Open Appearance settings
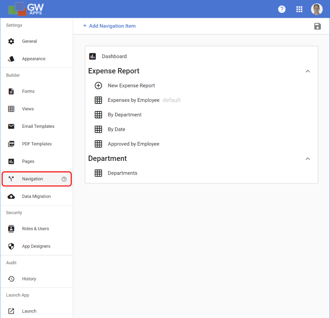This screenshot has width=330, height=318. [x=37, y=59]
